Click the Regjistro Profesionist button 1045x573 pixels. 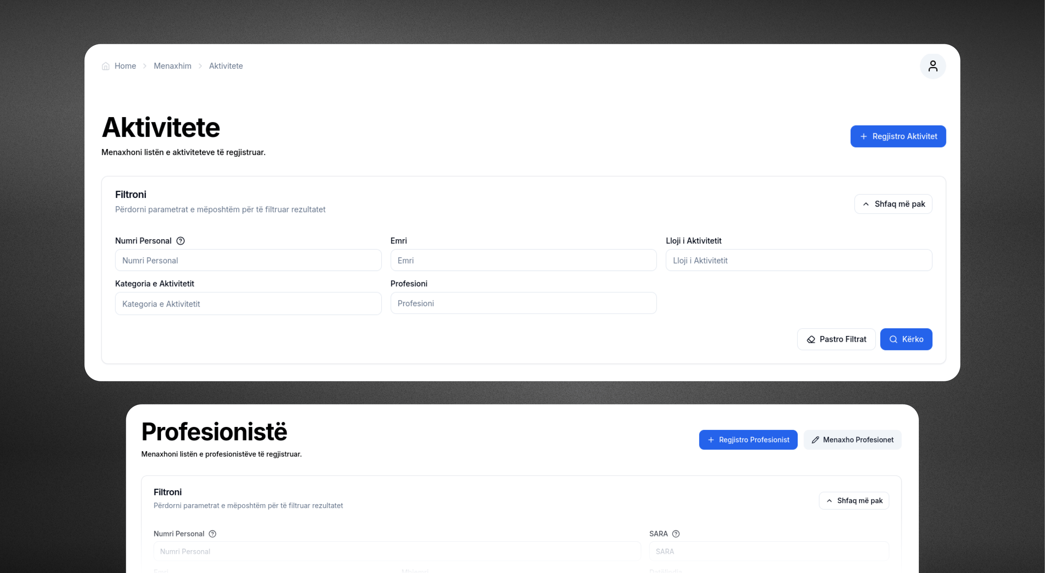(748, 440)
